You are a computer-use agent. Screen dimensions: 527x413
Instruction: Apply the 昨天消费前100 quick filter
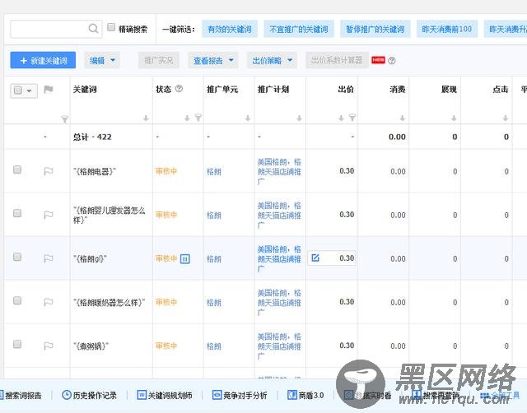[x=447, y=30]
